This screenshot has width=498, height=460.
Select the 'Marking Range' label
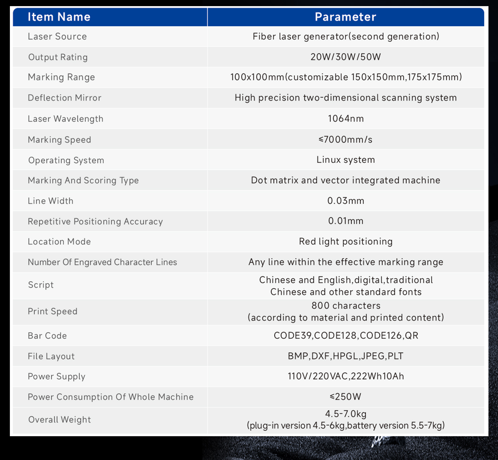click(61, 77)
